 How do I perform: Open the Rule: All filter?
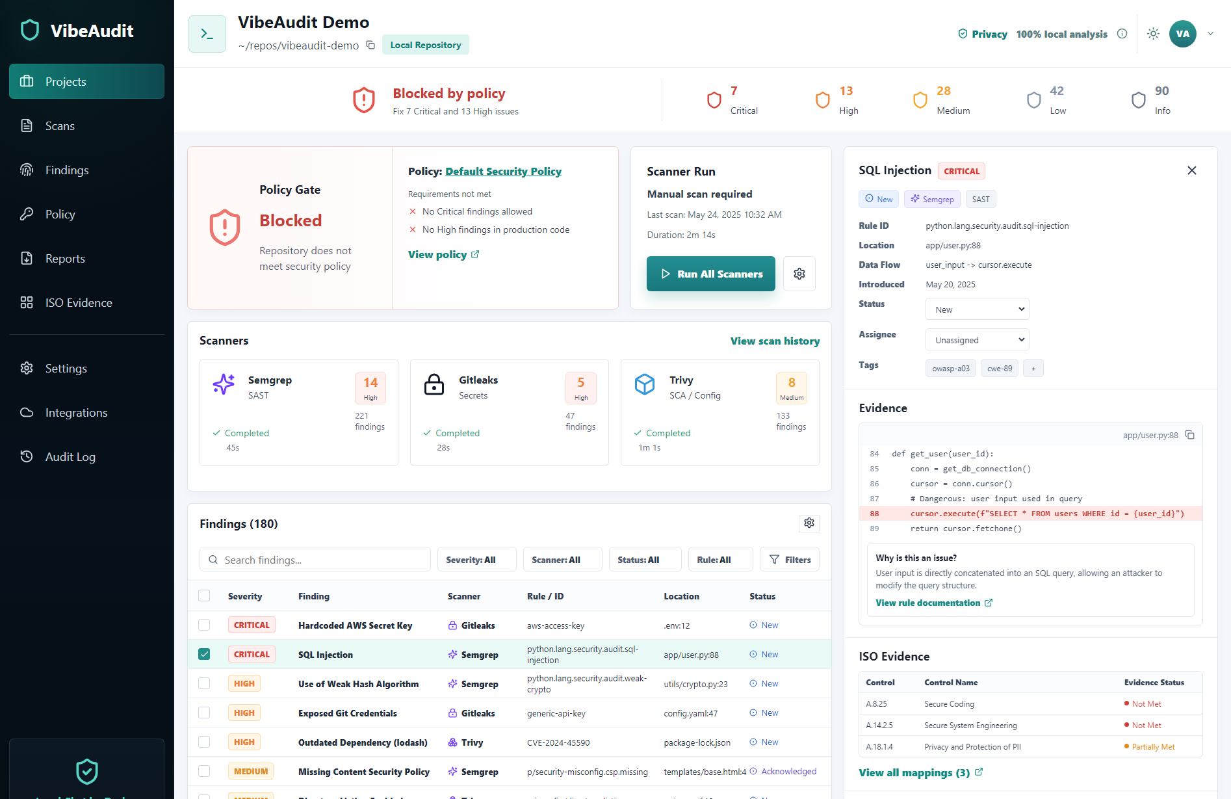(x=721, y=560)
